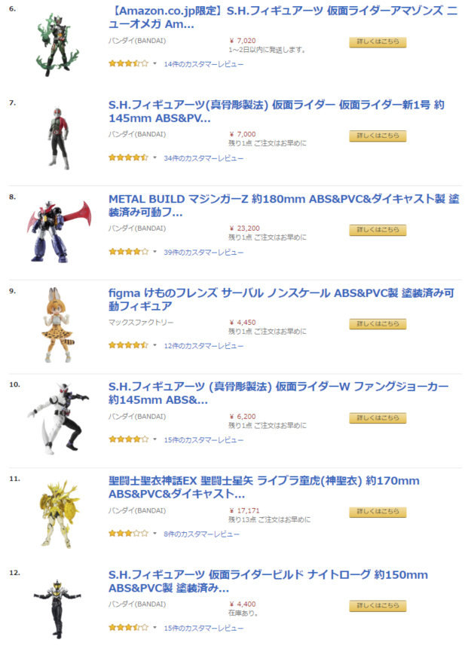Screen dimensions: 465x655
Task: Click the gold Libra Dohko figure image
Action: (x=59, y=514)
